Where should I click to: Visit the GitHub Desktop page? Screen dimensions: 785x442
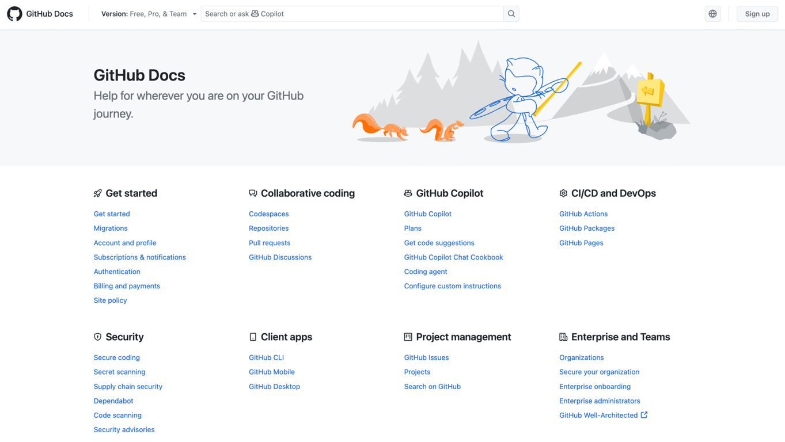pos(274,386)
